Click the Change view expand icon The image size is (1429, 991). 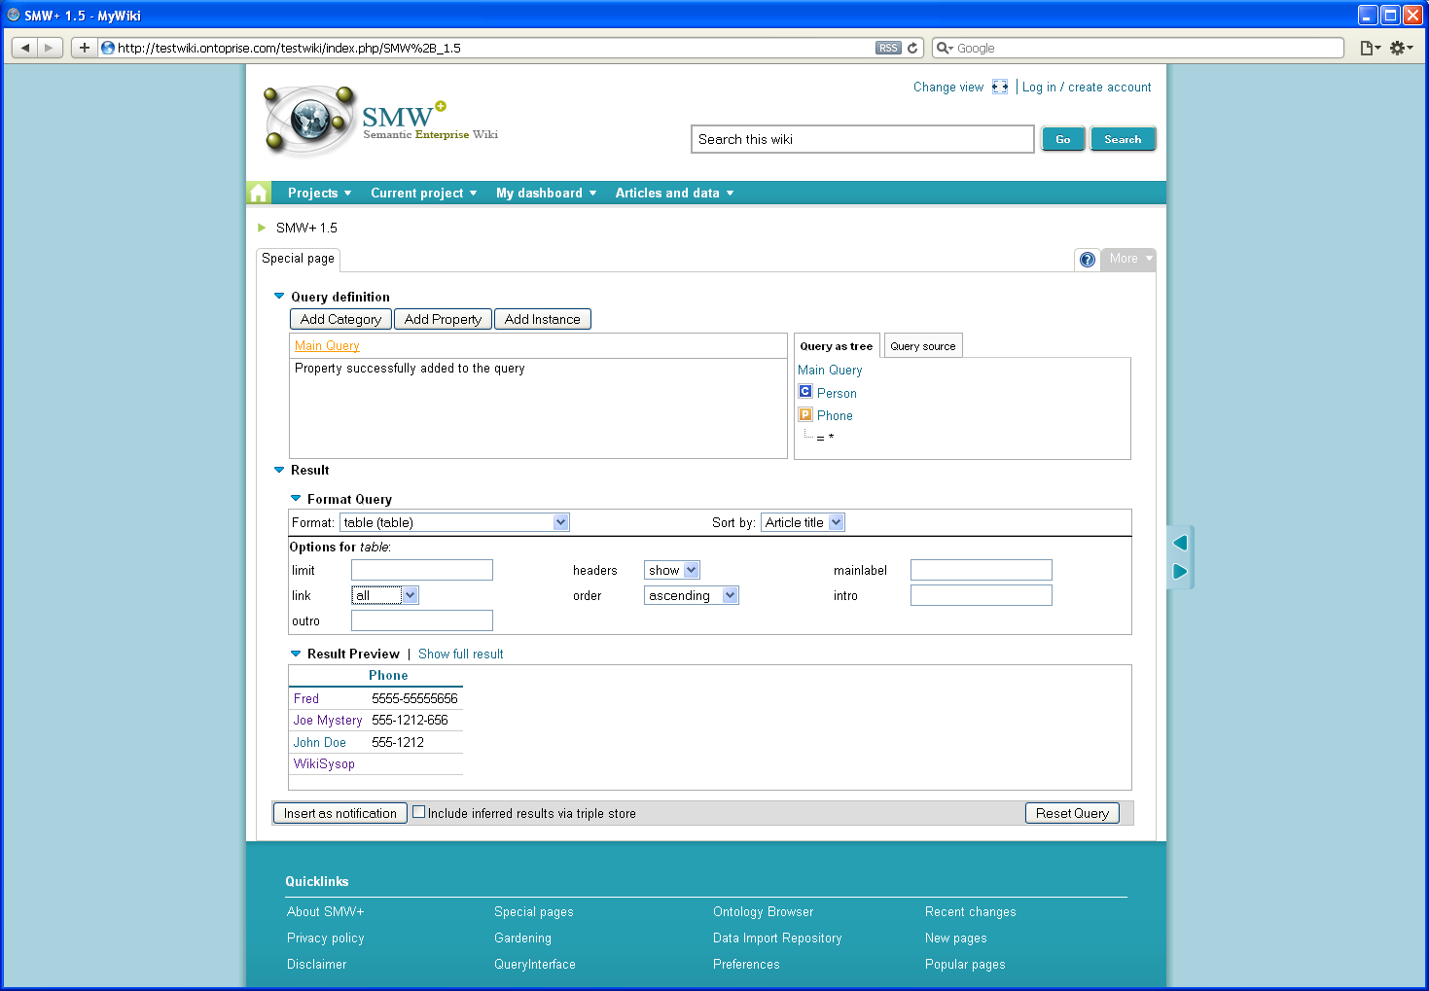tap(1000, 87)
